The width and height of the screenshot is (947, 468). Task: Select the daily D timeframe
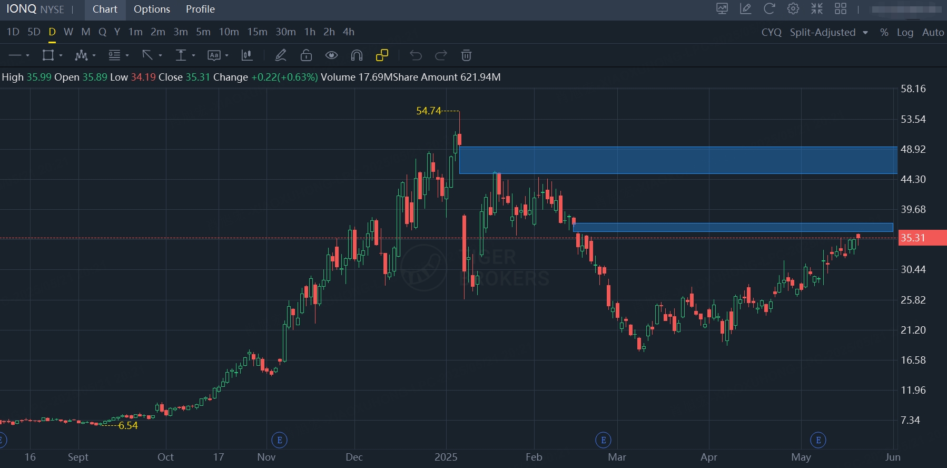pyautogui.click(x=52, y=32)
